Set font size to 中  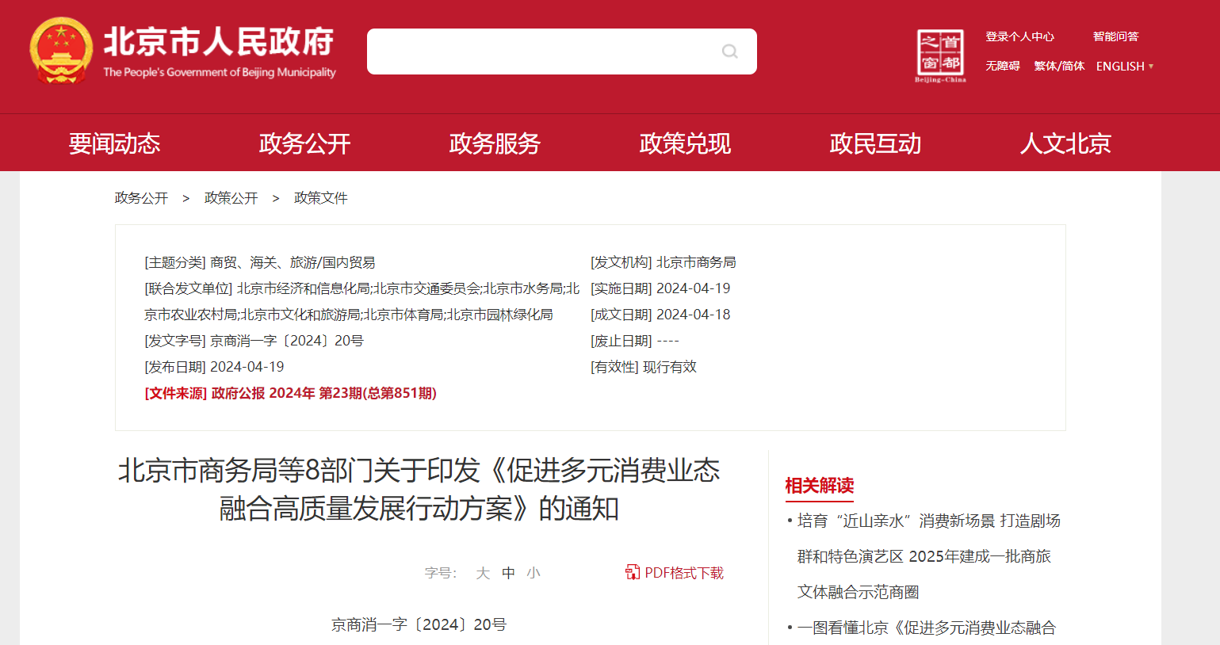[x=508, y=573]
